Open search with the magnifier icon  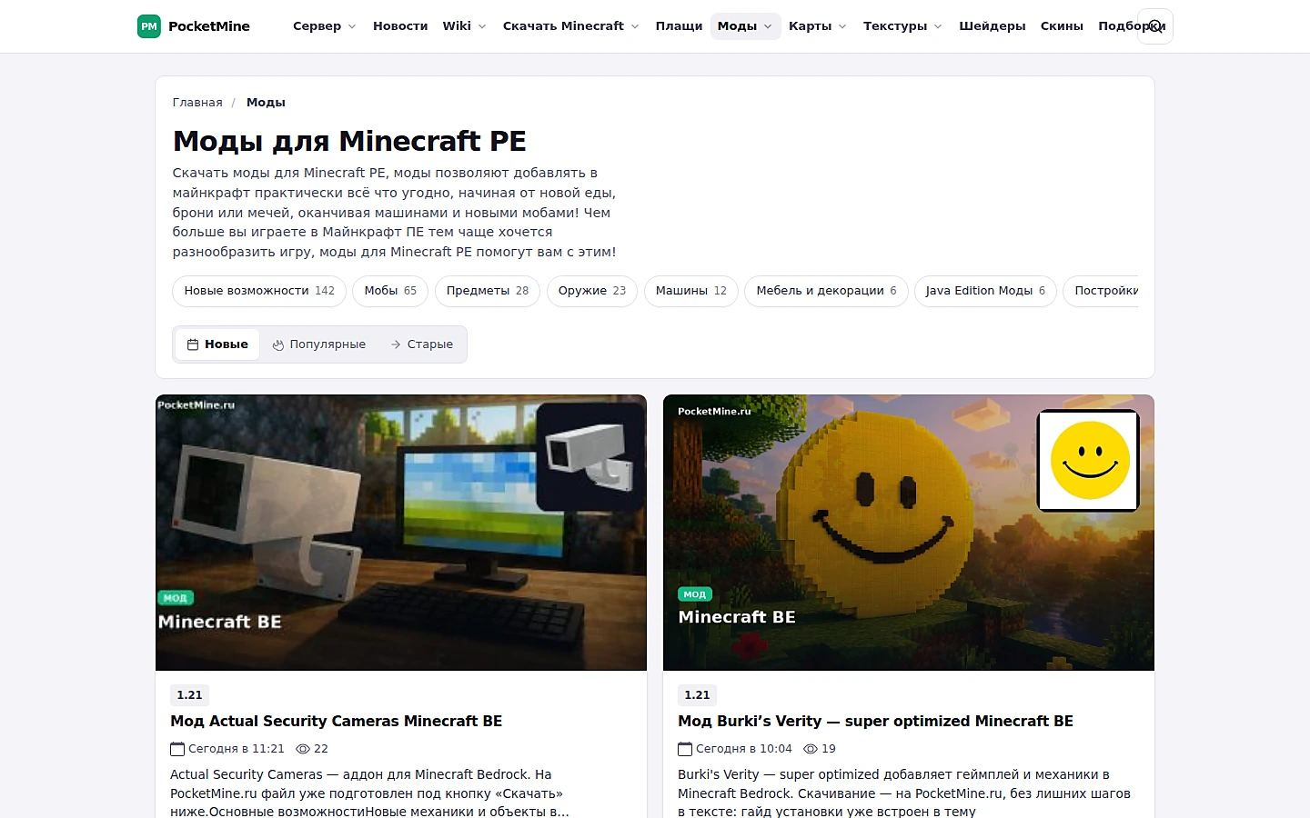coord(1155,26)
